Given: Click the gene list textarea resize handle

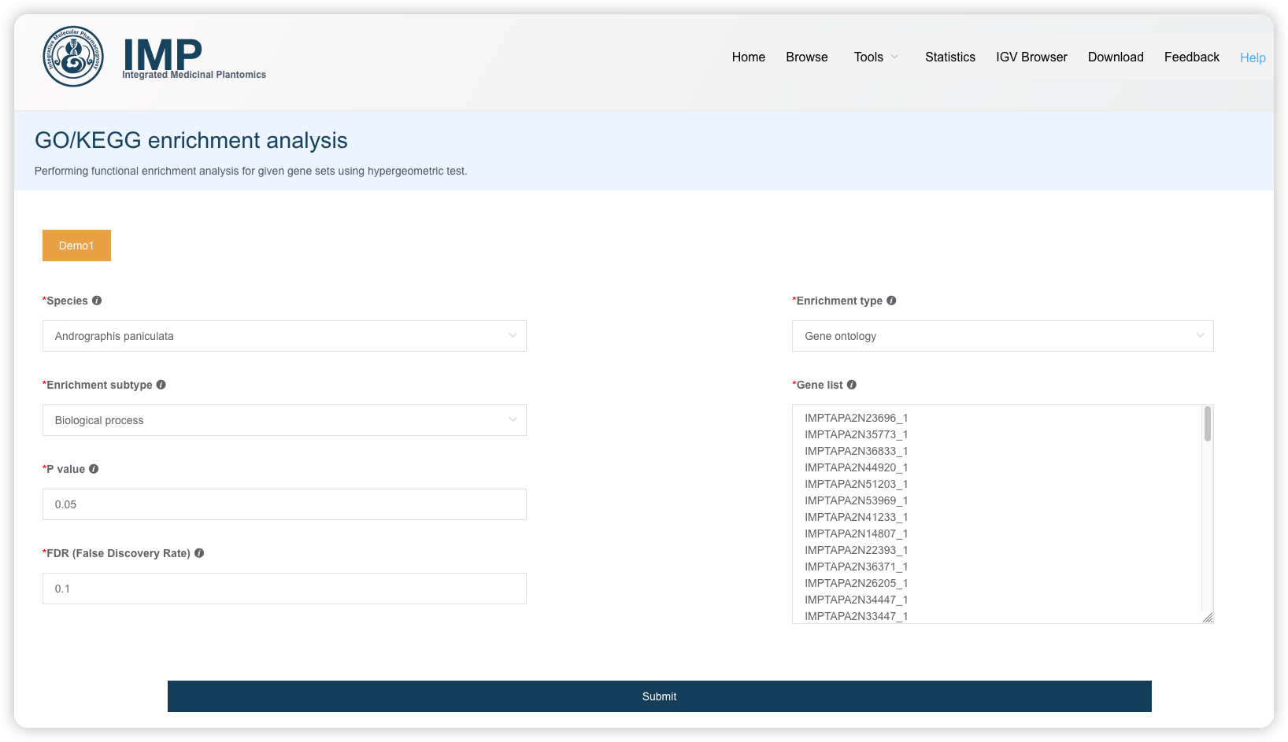Looking at the screenshot, I should coord(1208,618).
